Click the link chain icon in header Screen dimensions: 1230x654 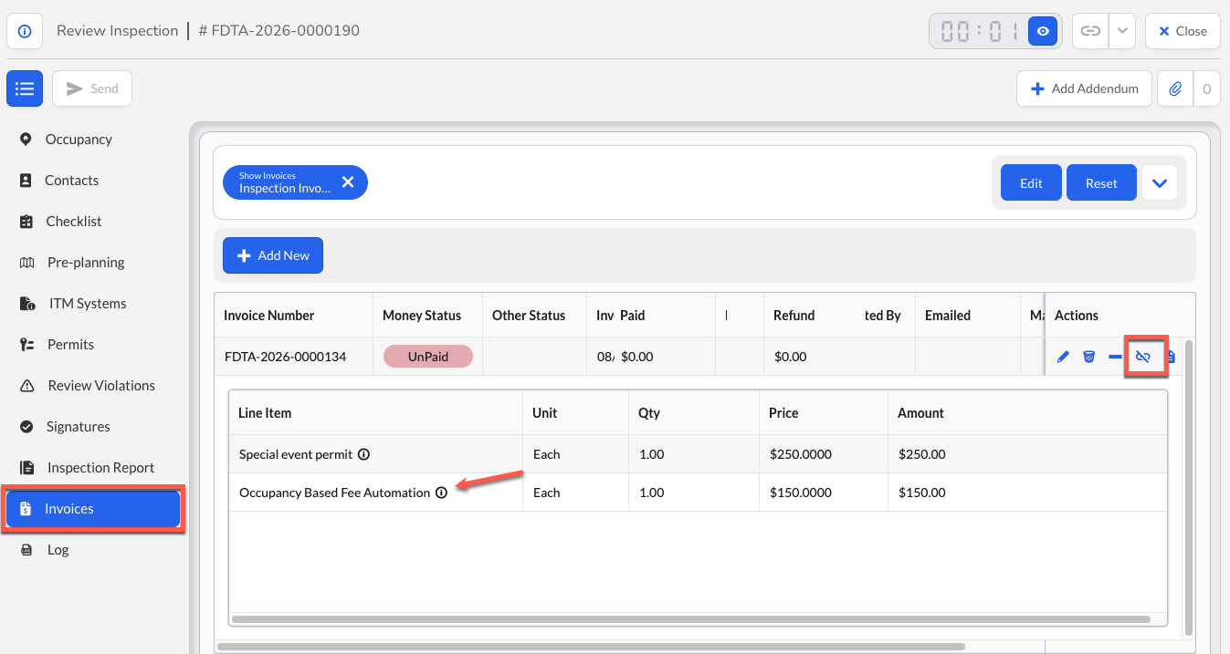tap(1090, 31)
